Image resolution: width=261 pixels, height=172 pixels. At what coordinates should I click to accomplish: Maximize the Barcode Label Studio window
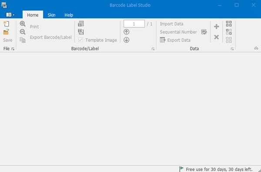[x=237, y=5]
